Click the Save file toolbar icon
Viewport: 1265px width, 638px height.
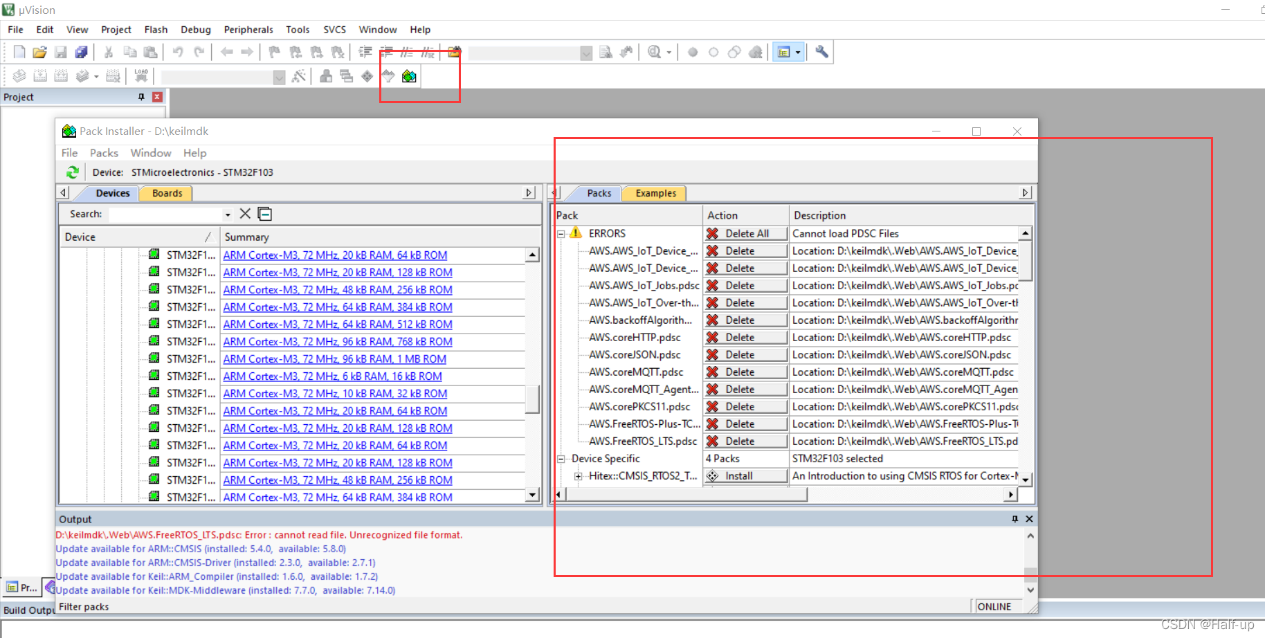61,52
